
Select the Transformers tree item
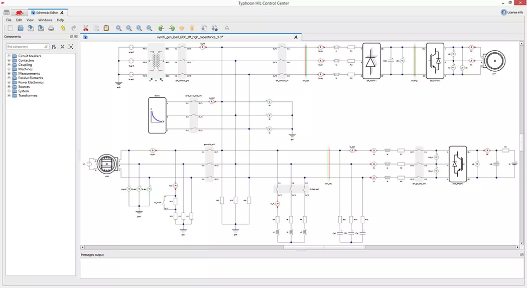pyautogui.click(x=28, y=95)
